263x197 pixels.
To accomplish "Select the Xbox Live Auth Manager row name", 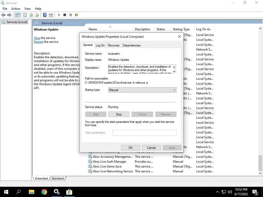I will click(x=109, y=162).
